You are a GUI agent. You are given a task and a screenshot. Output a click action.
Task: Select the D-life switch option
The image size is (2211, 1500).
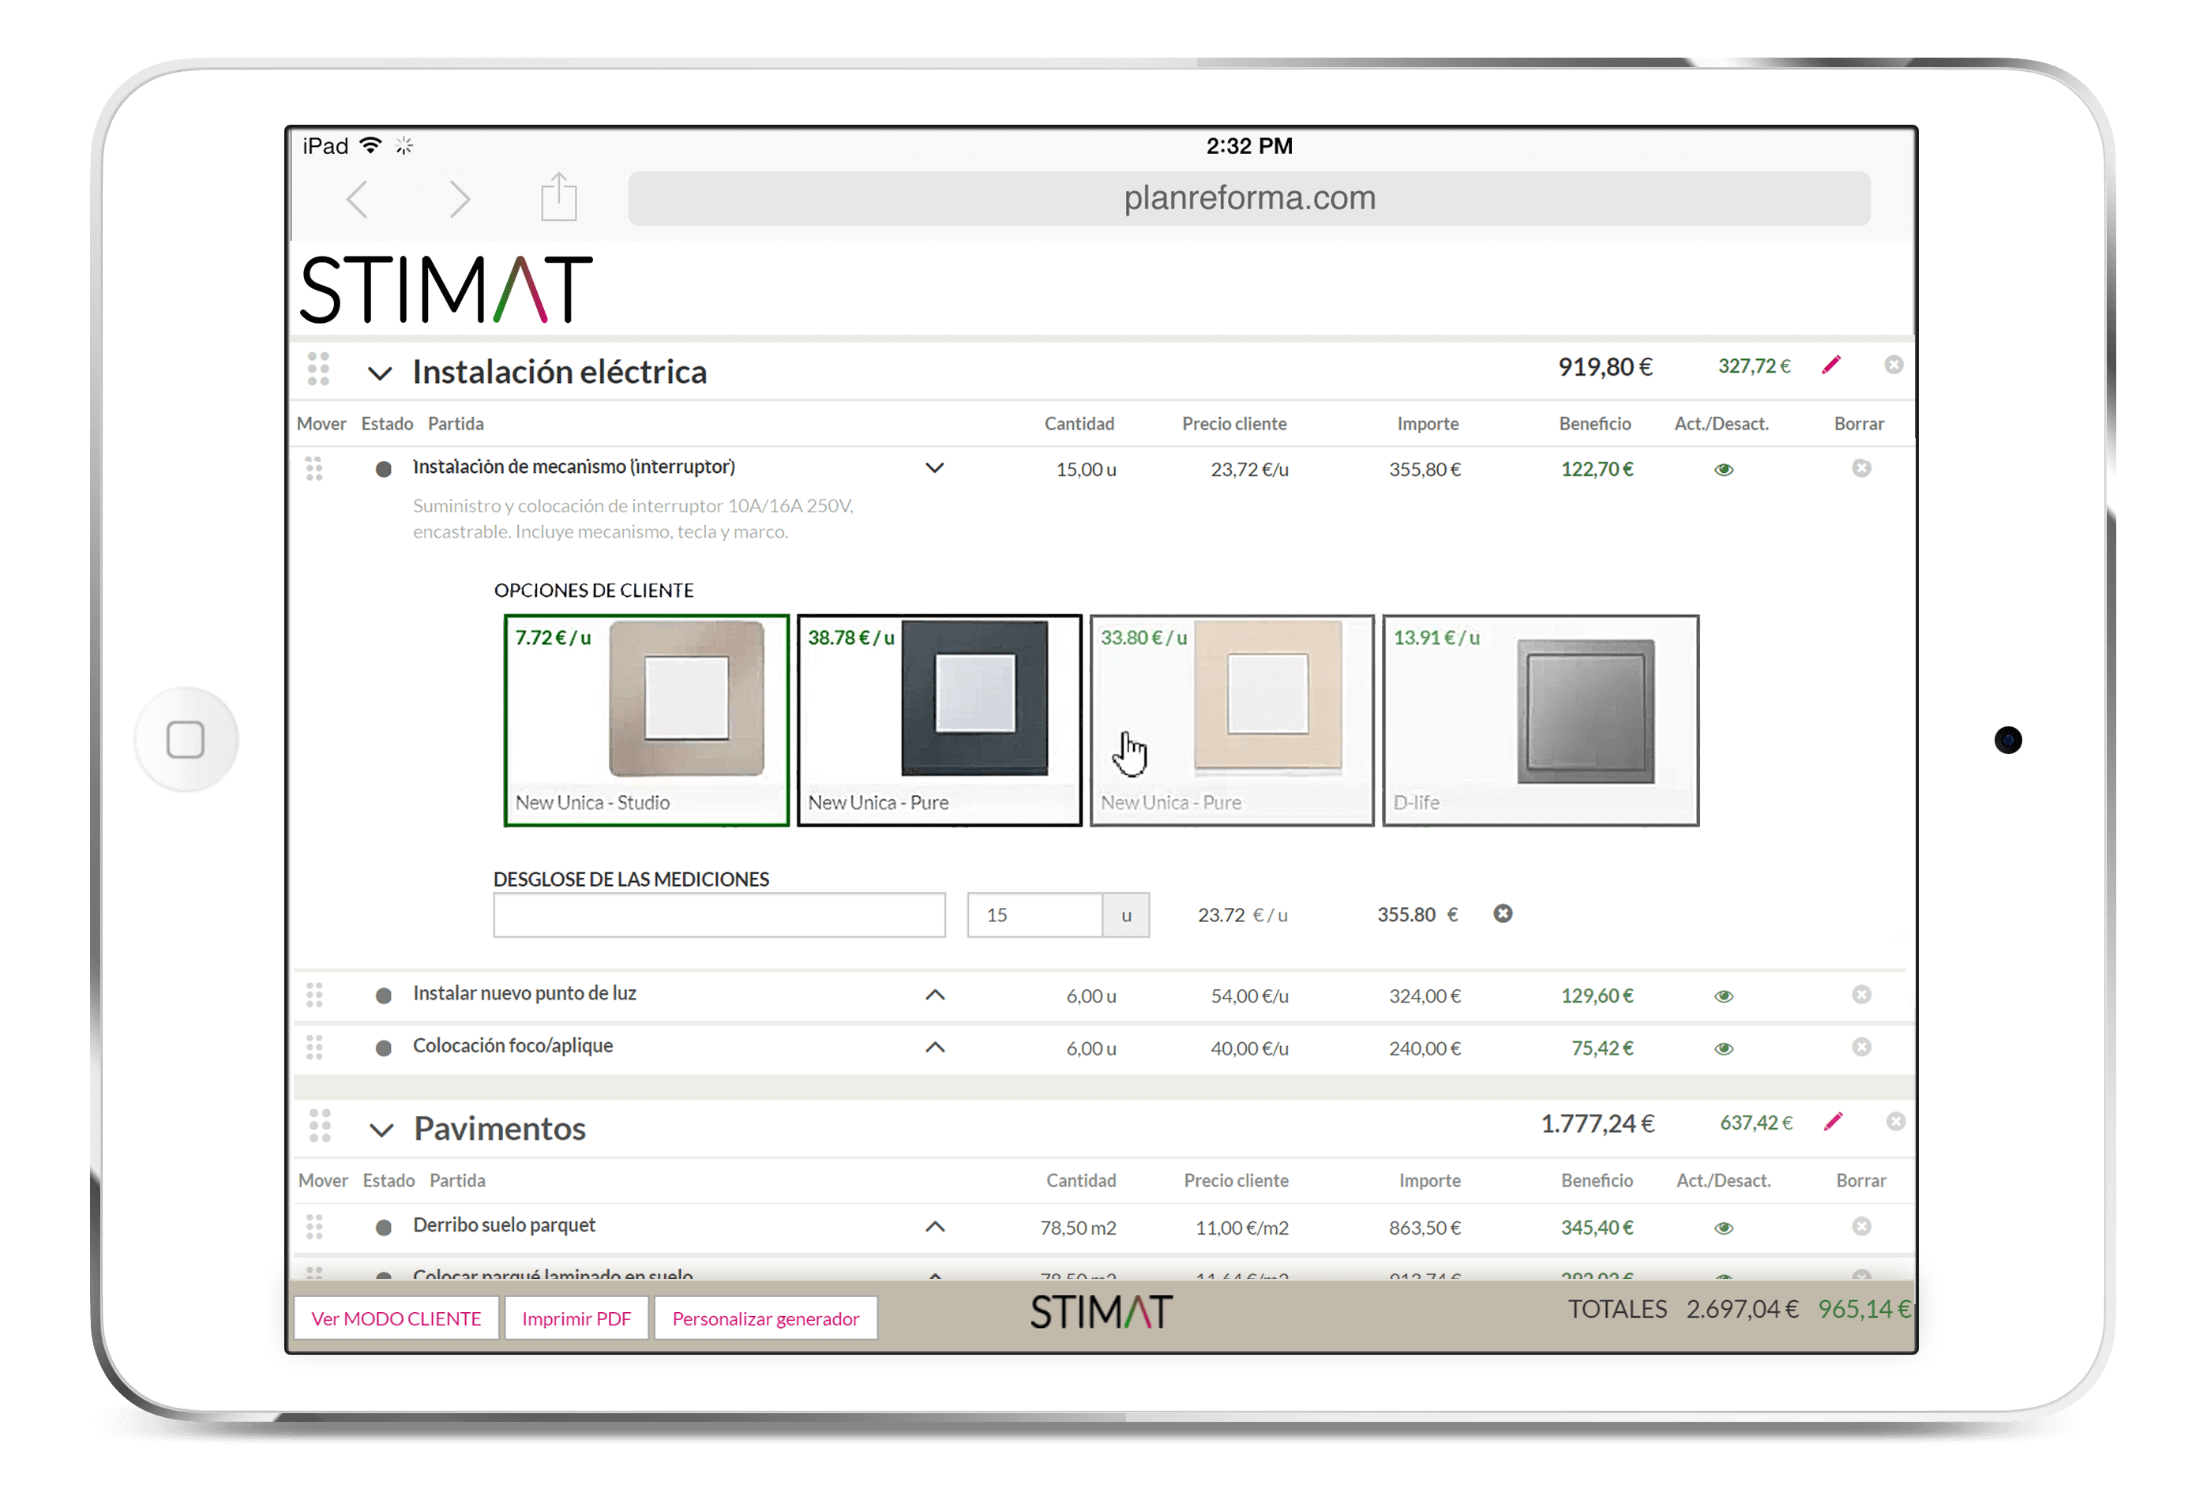click(1541, 721)
